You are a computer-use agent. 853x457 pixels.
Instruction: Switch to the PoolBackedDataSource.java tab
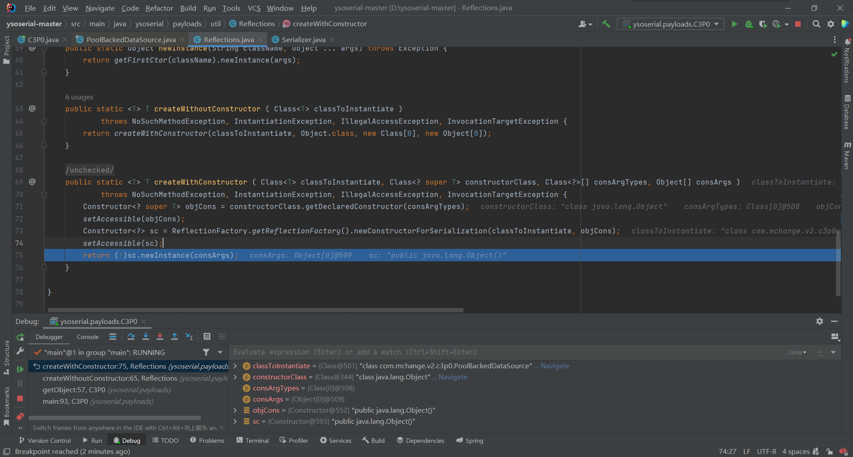pyautogui.click(x=131, y=39)
